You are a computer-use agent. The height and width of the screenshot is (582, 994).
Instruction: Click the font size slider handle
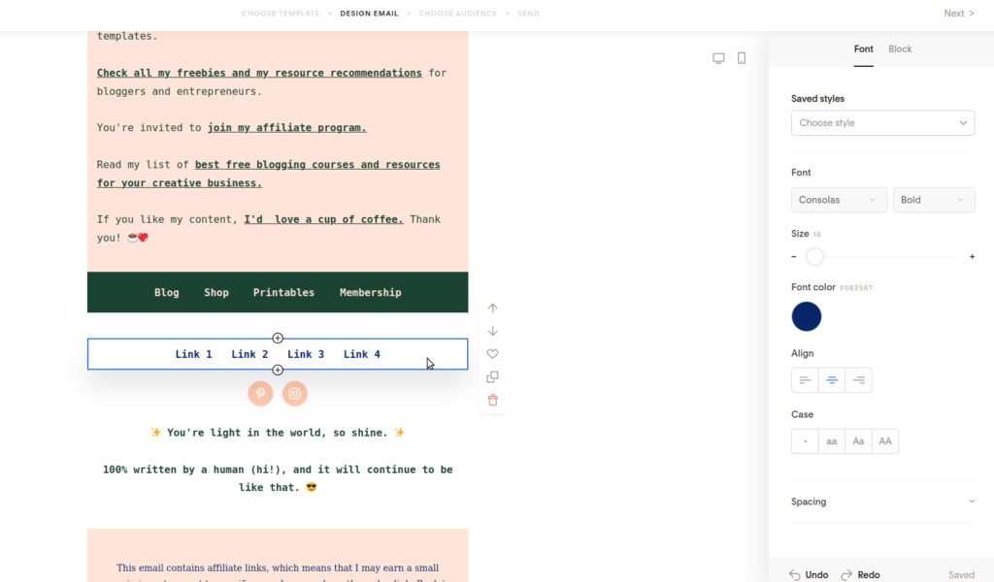[814, 256]
